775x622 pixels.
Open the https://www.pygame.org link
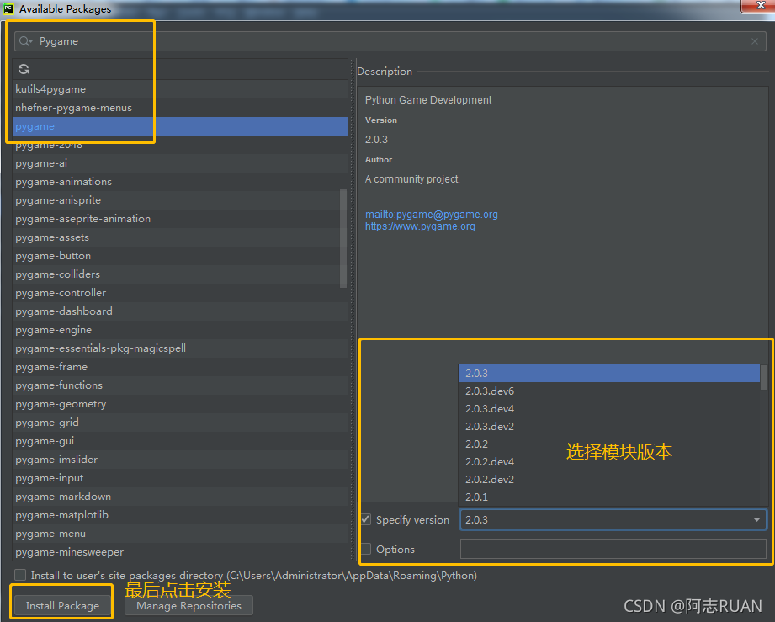point(420,226)
